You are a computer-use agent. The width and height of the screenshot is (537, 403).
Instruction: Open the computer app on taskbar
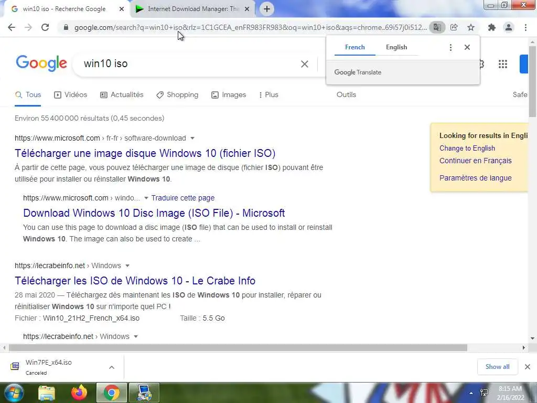tap(145, 393)
